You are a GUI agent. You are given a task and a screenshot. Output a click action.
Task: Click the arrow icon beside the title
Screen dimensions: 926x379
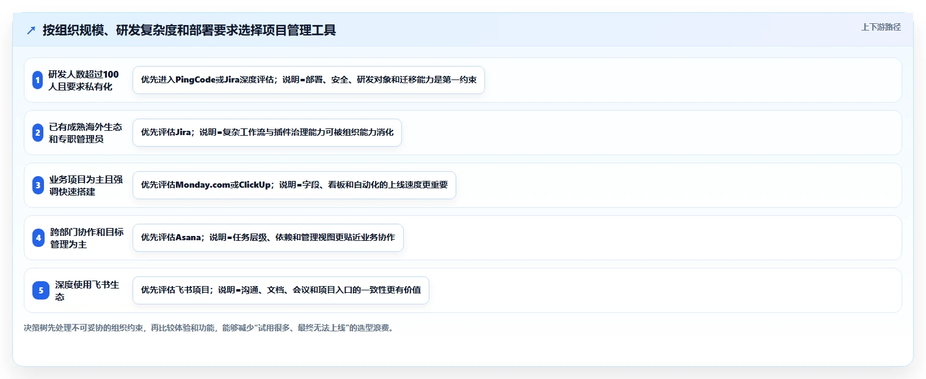click(x=31, y=30)
